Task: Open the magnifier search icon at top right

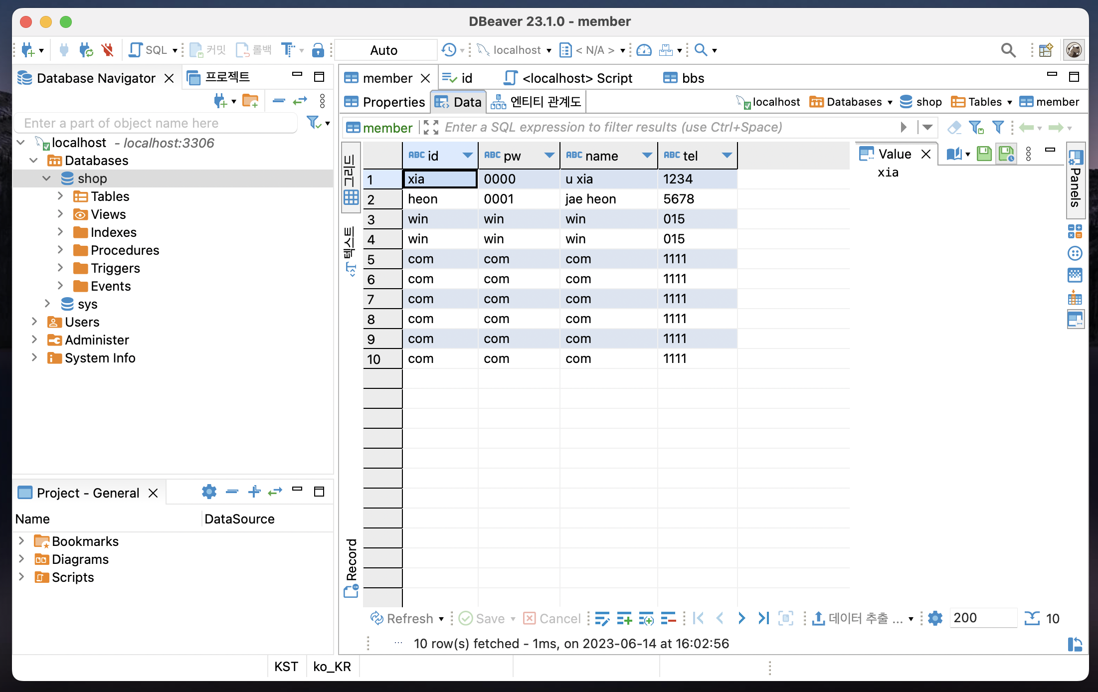Action: pyautogui.click(x=1008, y=50)
